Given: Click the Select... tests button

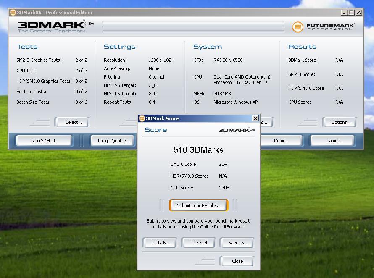Looking at the screenshot, I should click(x=72, y=122).
